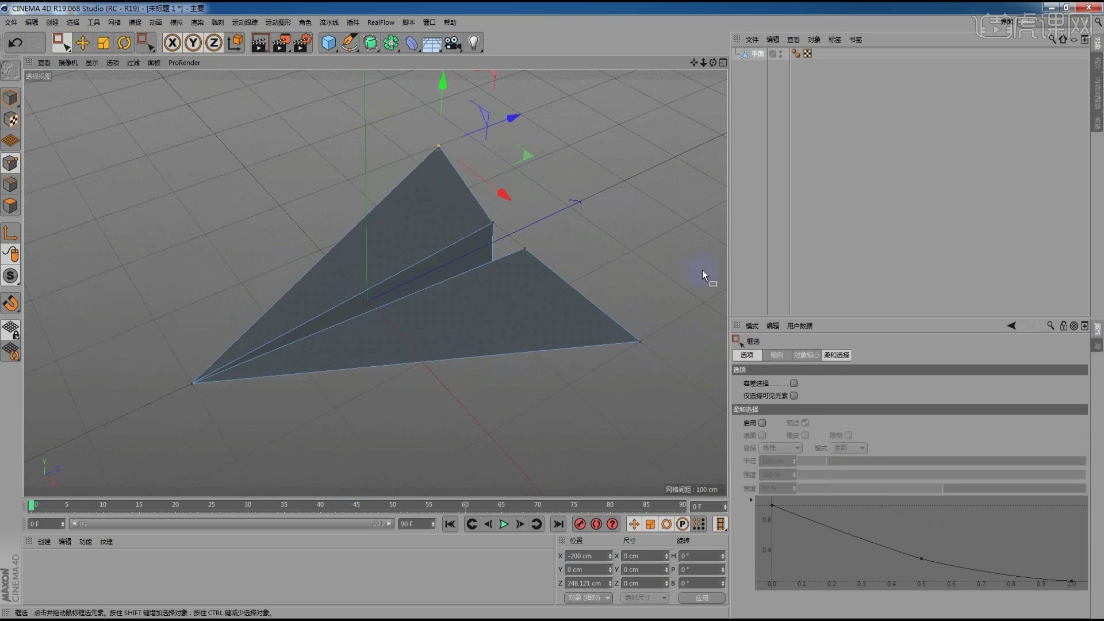Screen dimensions: 1104x621
Task: Click frame 45 on timeline
Action: (356, 505)
